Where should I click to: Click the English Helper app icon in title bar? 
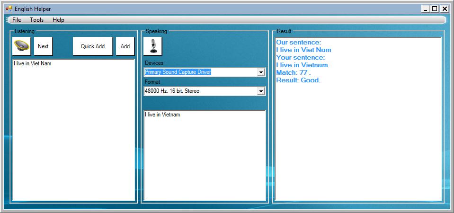(9, 9)
